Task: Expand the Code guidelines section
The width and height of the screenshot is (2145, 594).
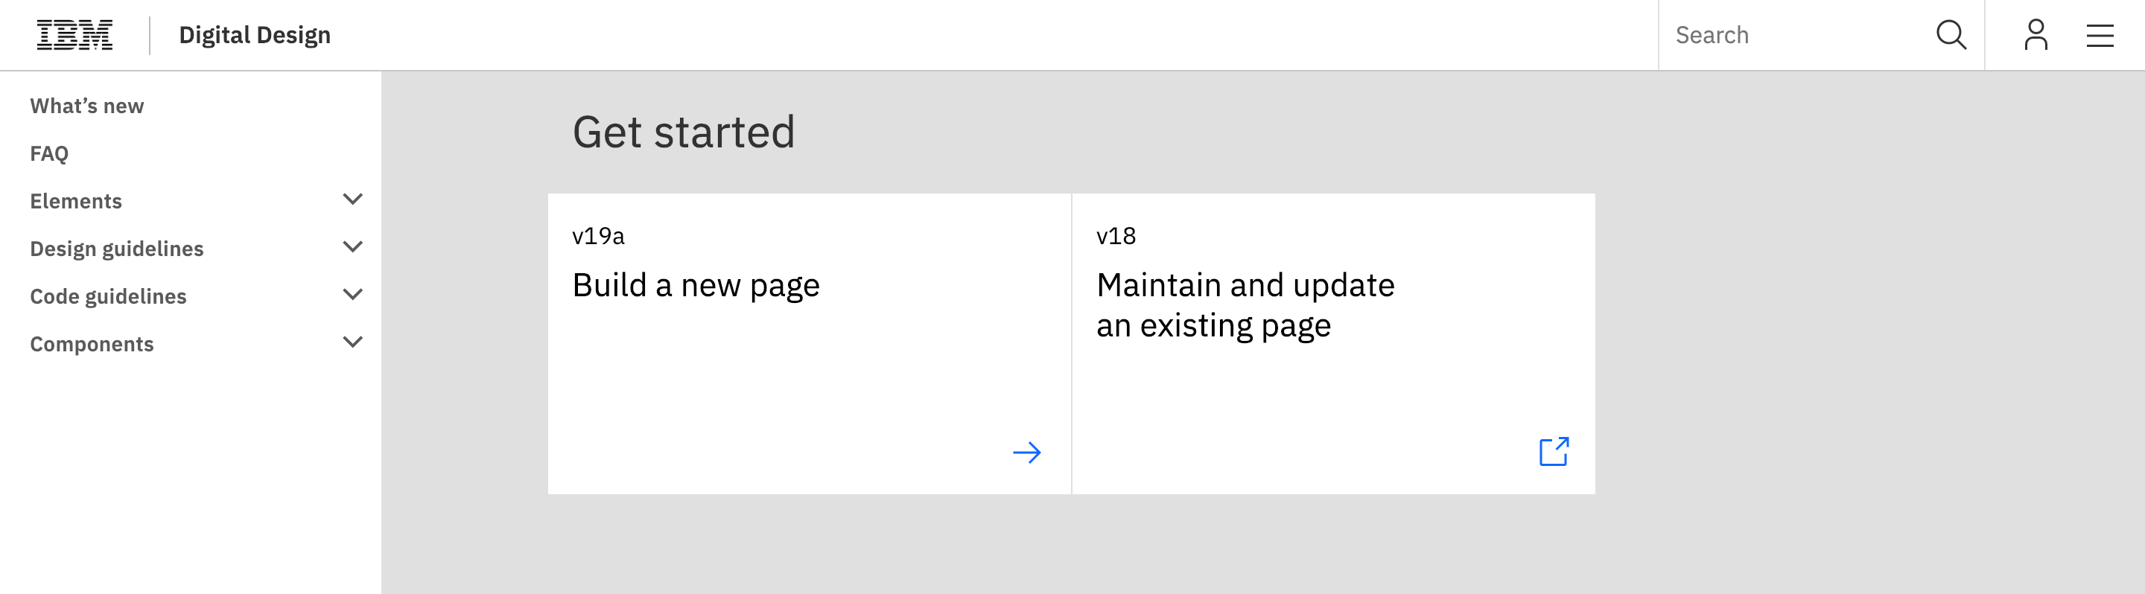Action: (x=352, y=295)
